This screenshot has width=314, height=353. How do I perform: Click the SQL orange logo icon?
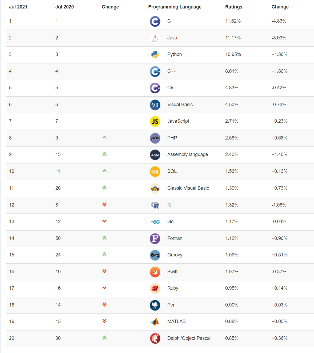point(155,171)
